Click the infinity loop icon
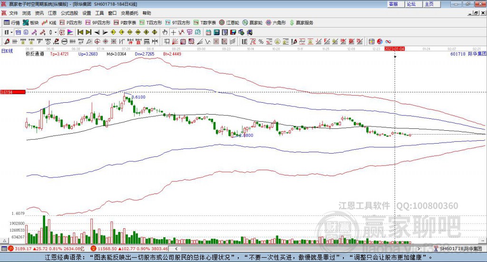The height and width of the screenshot is (262, 487). 388,41
